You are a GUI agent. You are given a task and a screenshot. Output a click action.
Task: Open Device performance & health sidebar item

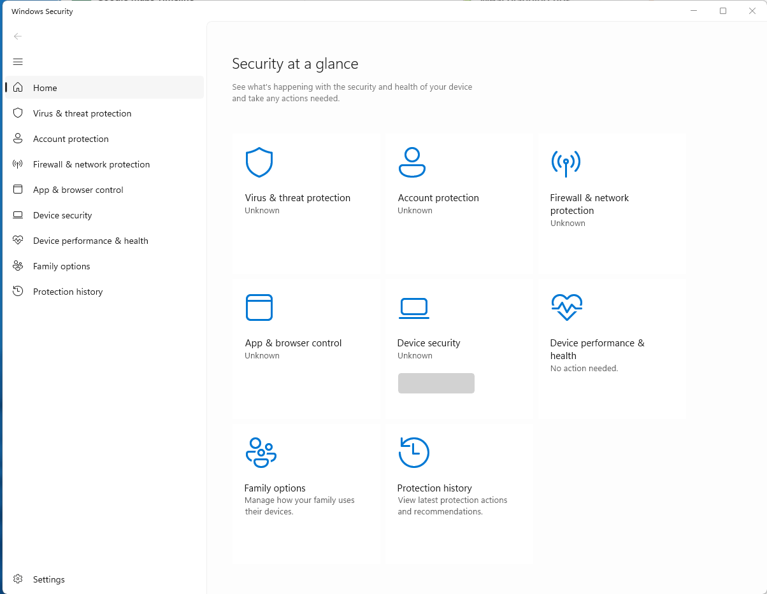(104, 240)
